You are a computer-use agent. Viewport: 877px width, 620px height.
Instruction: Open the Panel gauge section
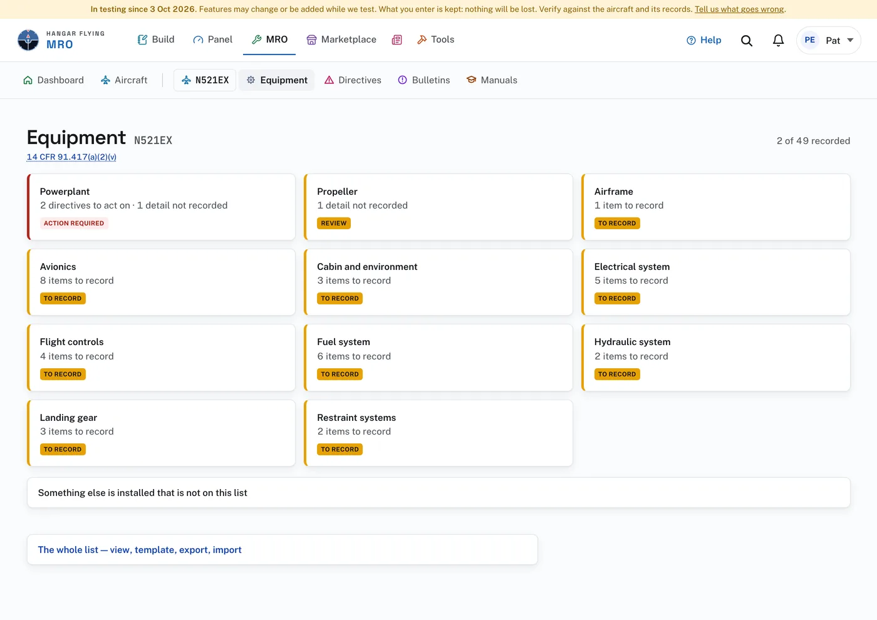point(213,39)
